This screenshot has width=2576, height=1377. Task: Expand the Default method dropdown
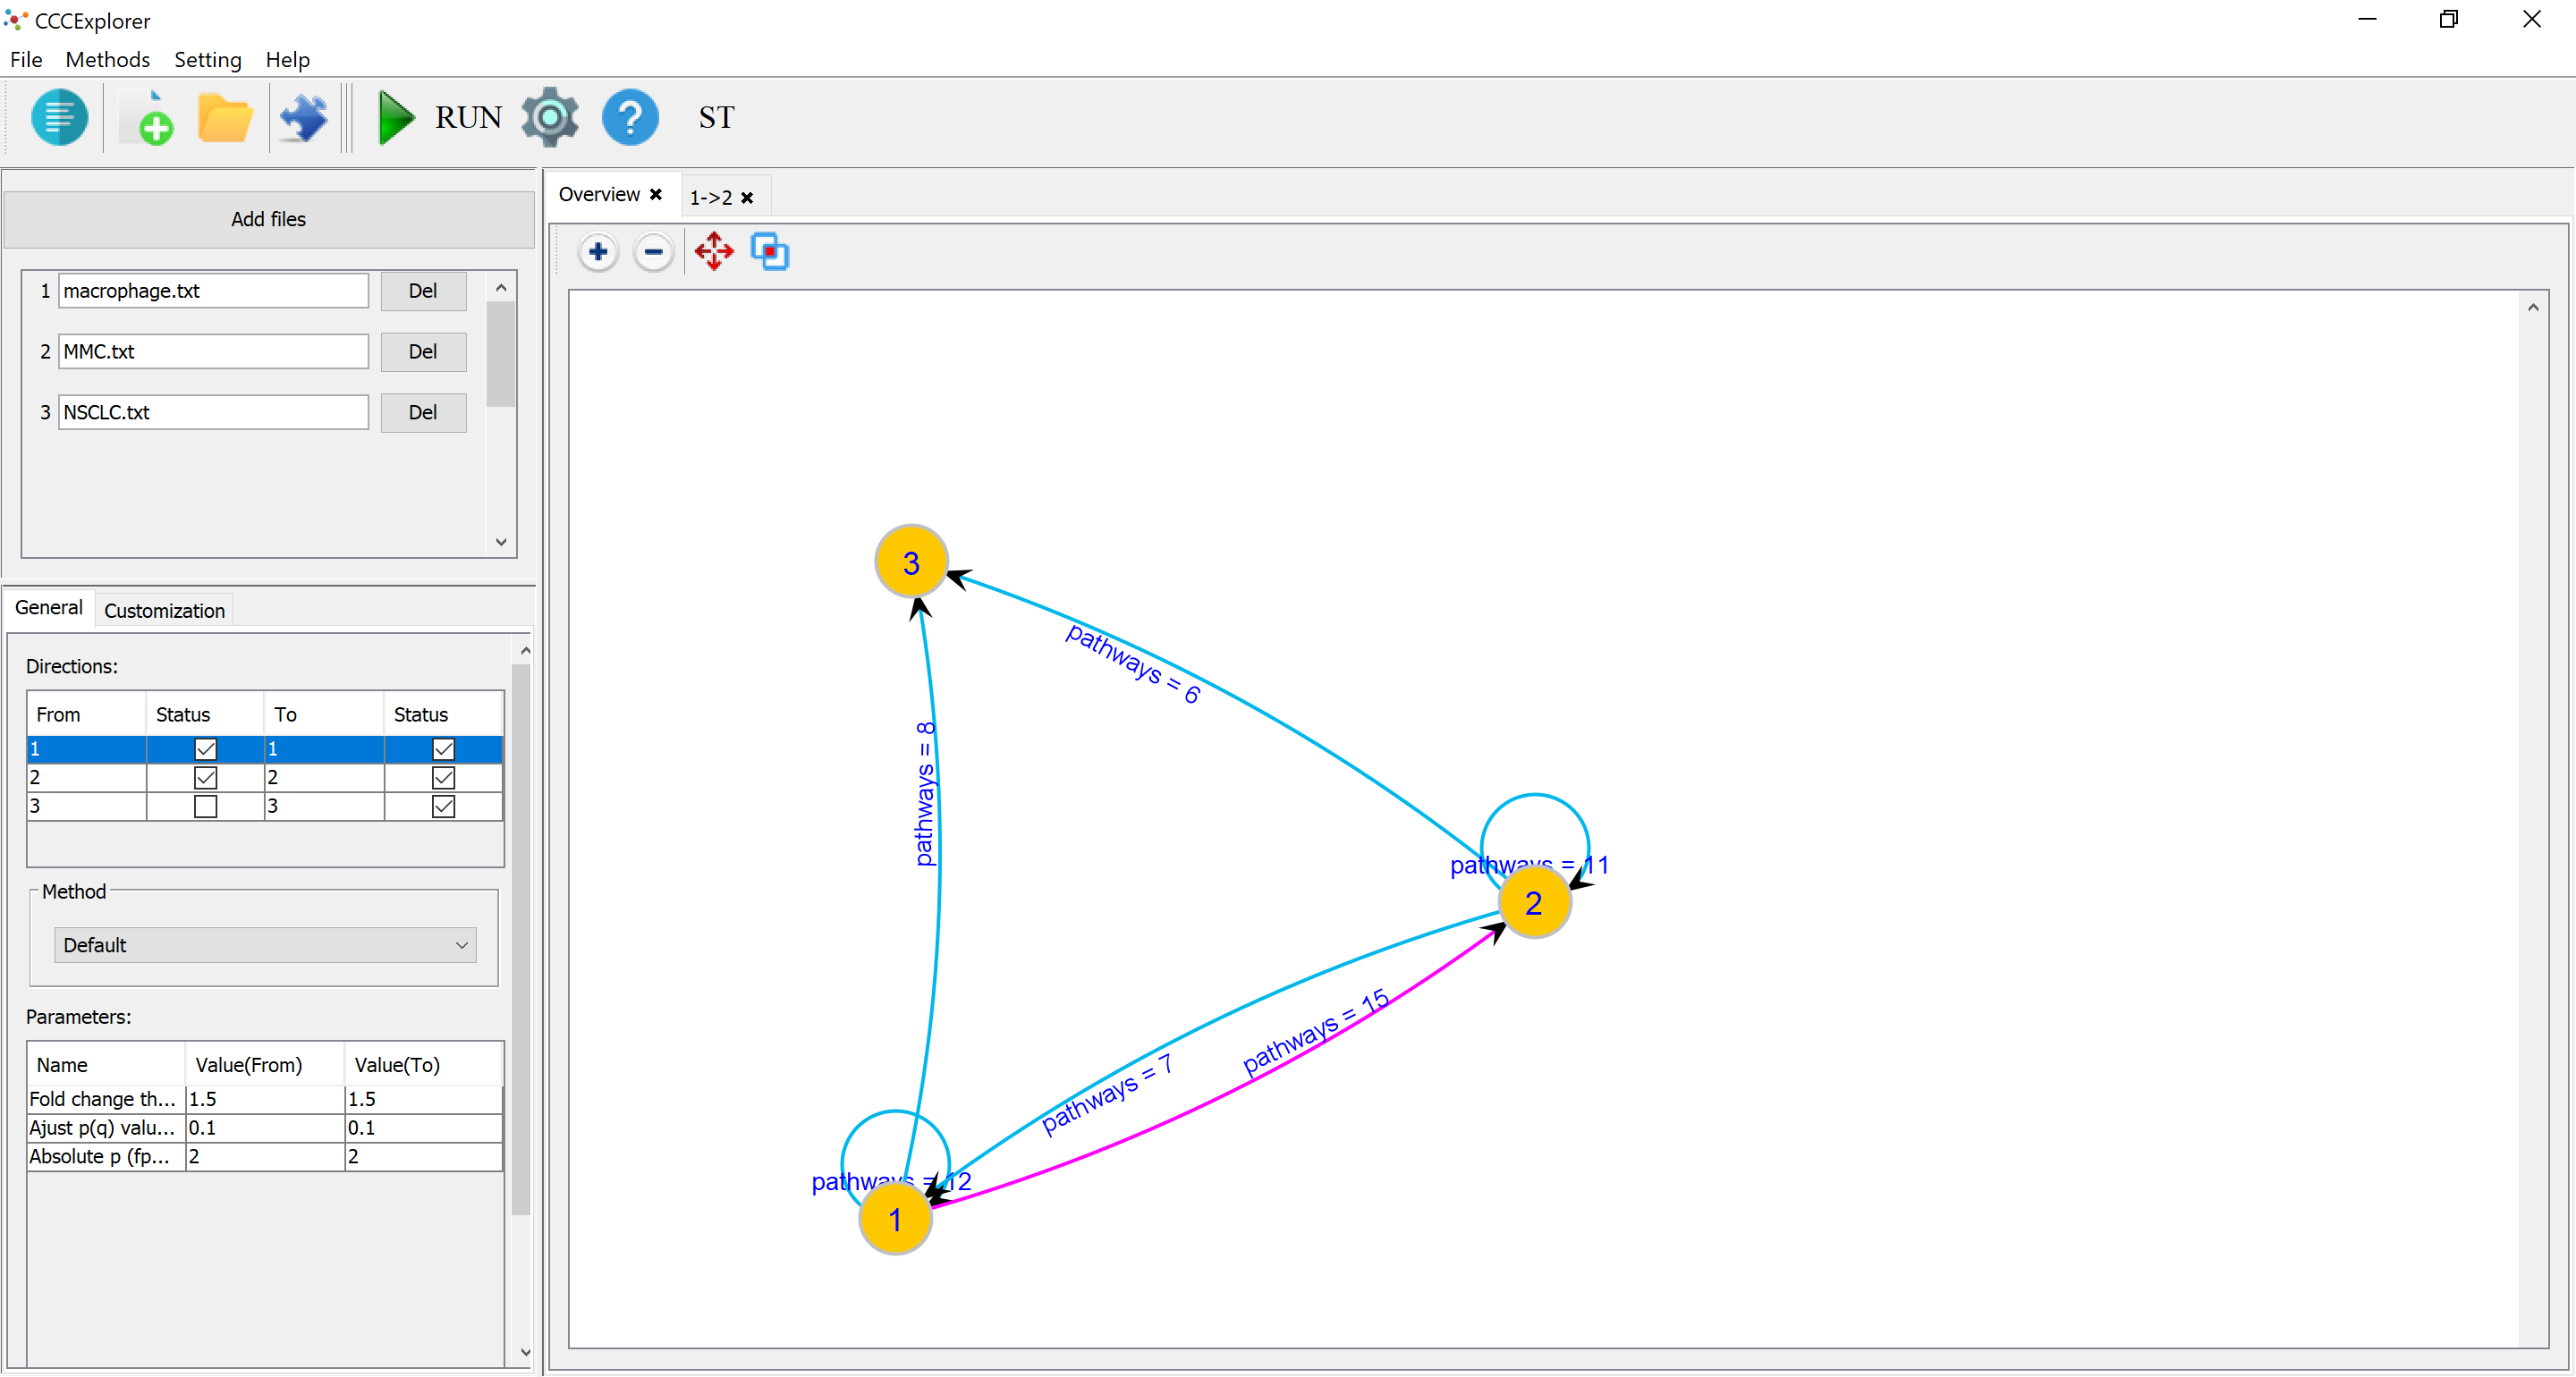[265, 945]
